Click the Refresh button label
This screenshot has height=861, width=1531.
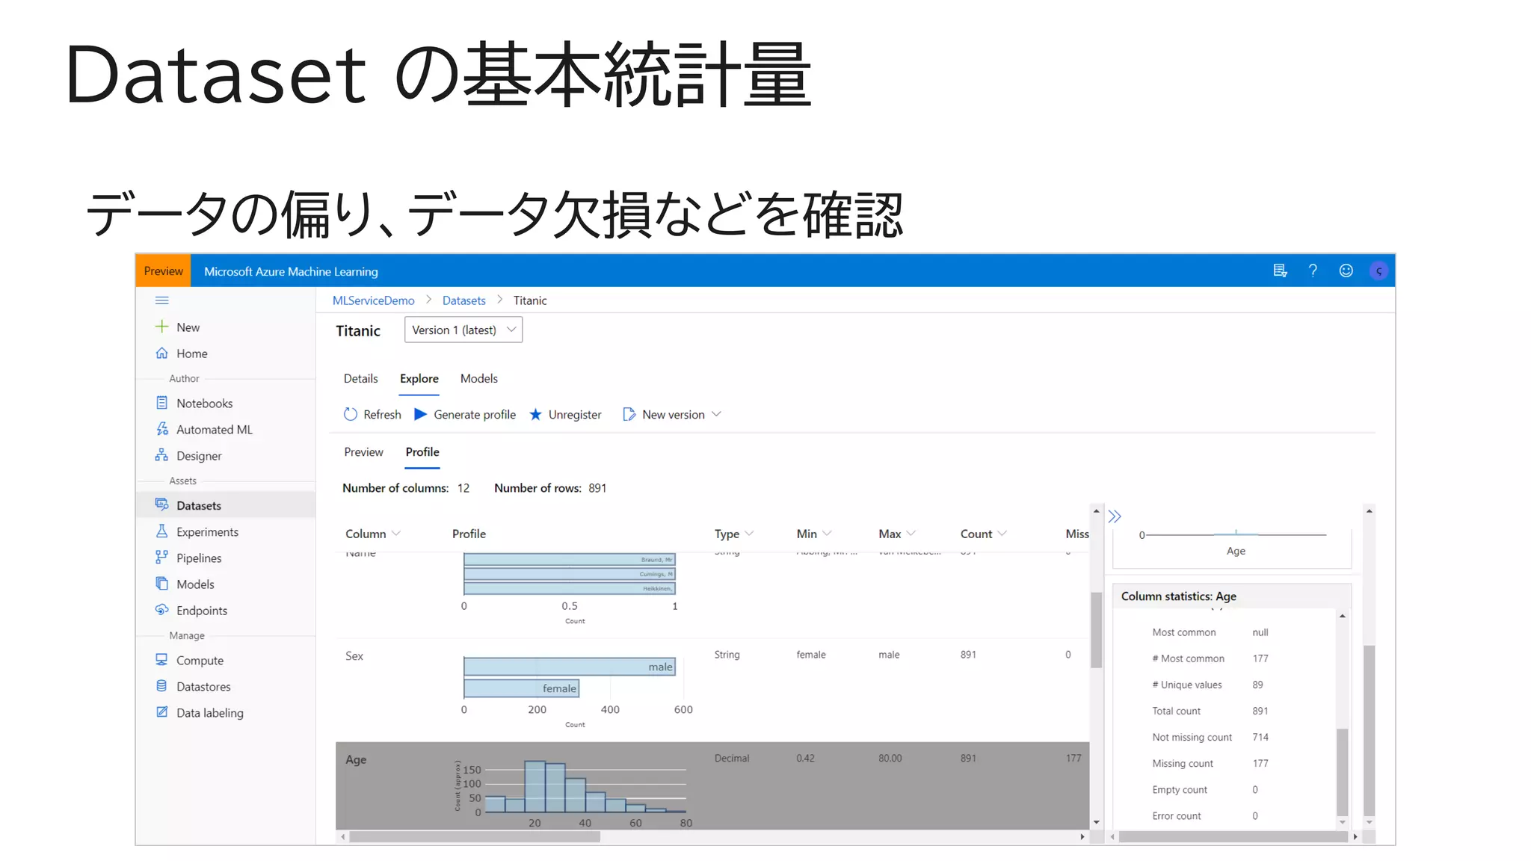[382, 414]
